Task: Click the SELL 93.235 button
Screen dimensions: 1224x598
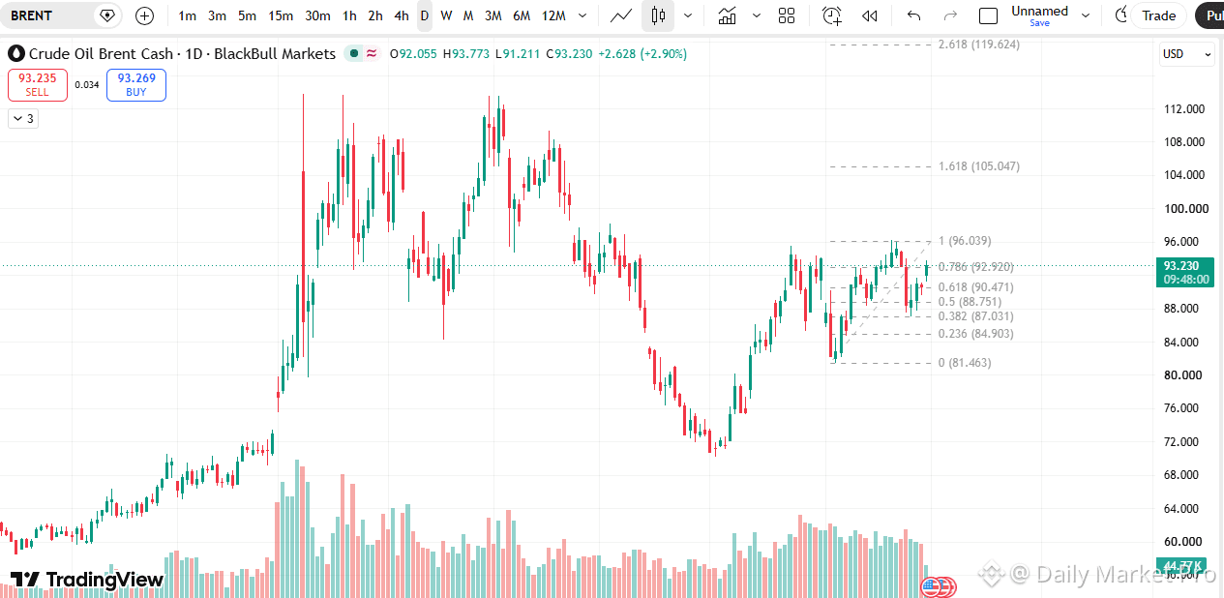Action: point(38,85)
